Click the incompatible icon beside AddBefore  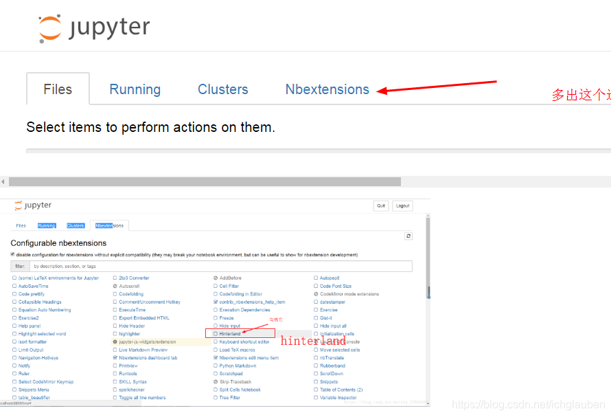(216, 278)
